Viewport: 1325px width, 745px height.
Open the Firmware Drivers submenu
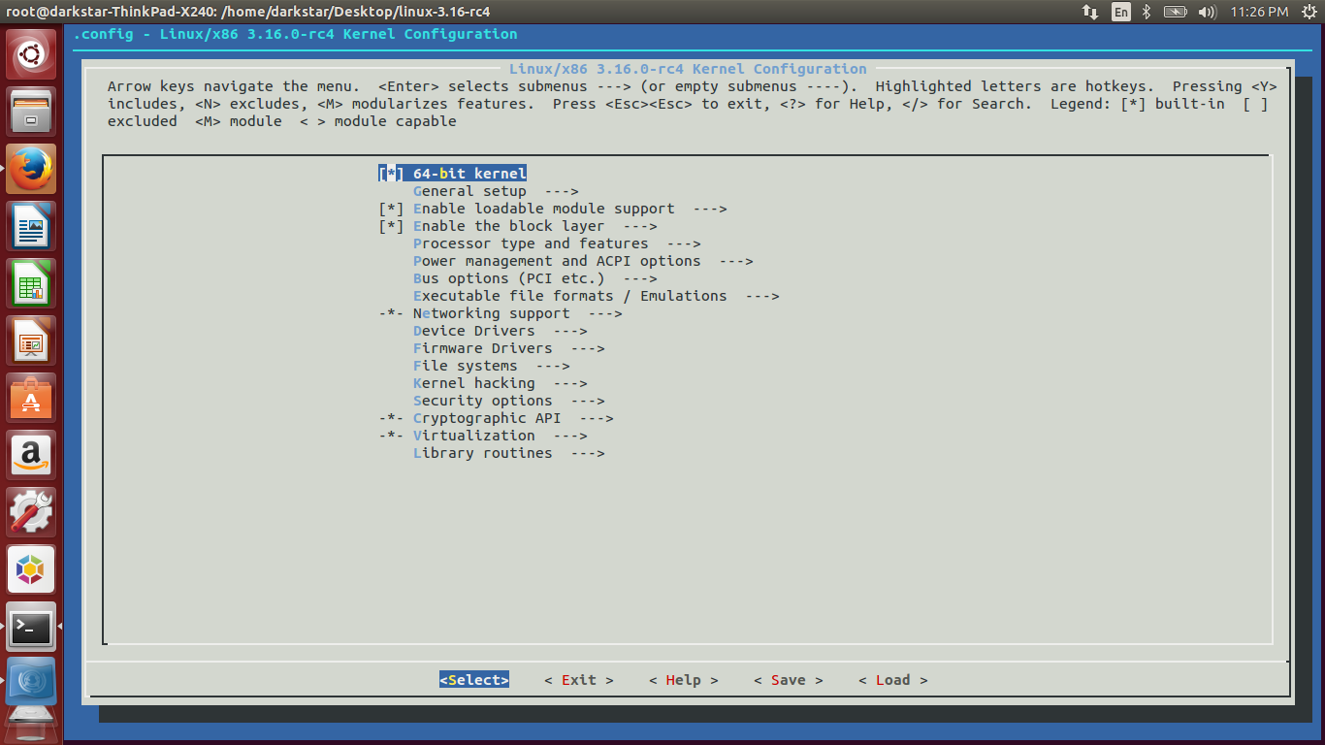click(509, 348)
